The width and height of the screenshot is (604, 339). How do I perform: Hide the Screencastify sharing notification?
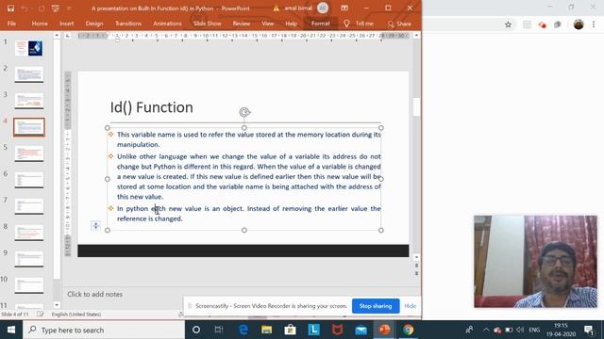[411, 306]
